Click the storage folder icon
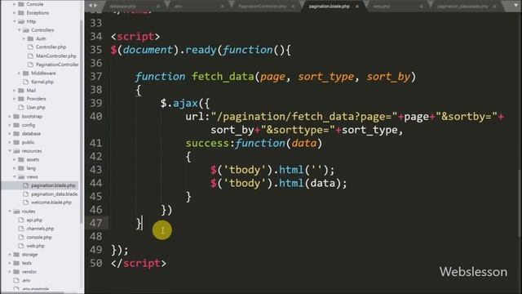Image resolution: width=522 pixels, height=294 pixels. (16, 254)
